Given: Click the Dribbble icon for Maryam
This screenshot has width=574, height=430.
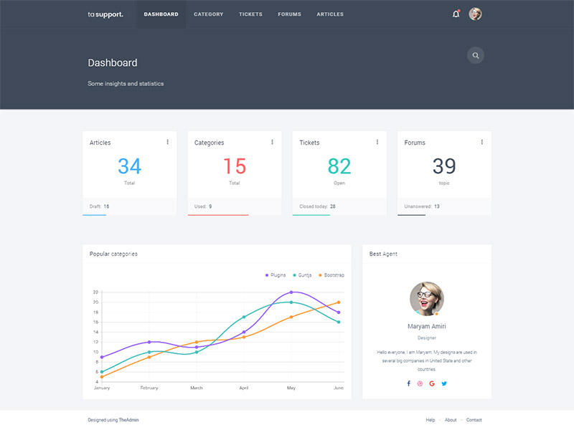Looking at the screenshot, I should pyautogui.click(x=420, y=383).
